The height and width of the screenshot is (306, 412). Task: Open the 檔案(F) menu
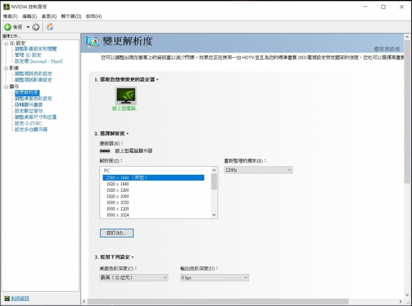[10, 17]
